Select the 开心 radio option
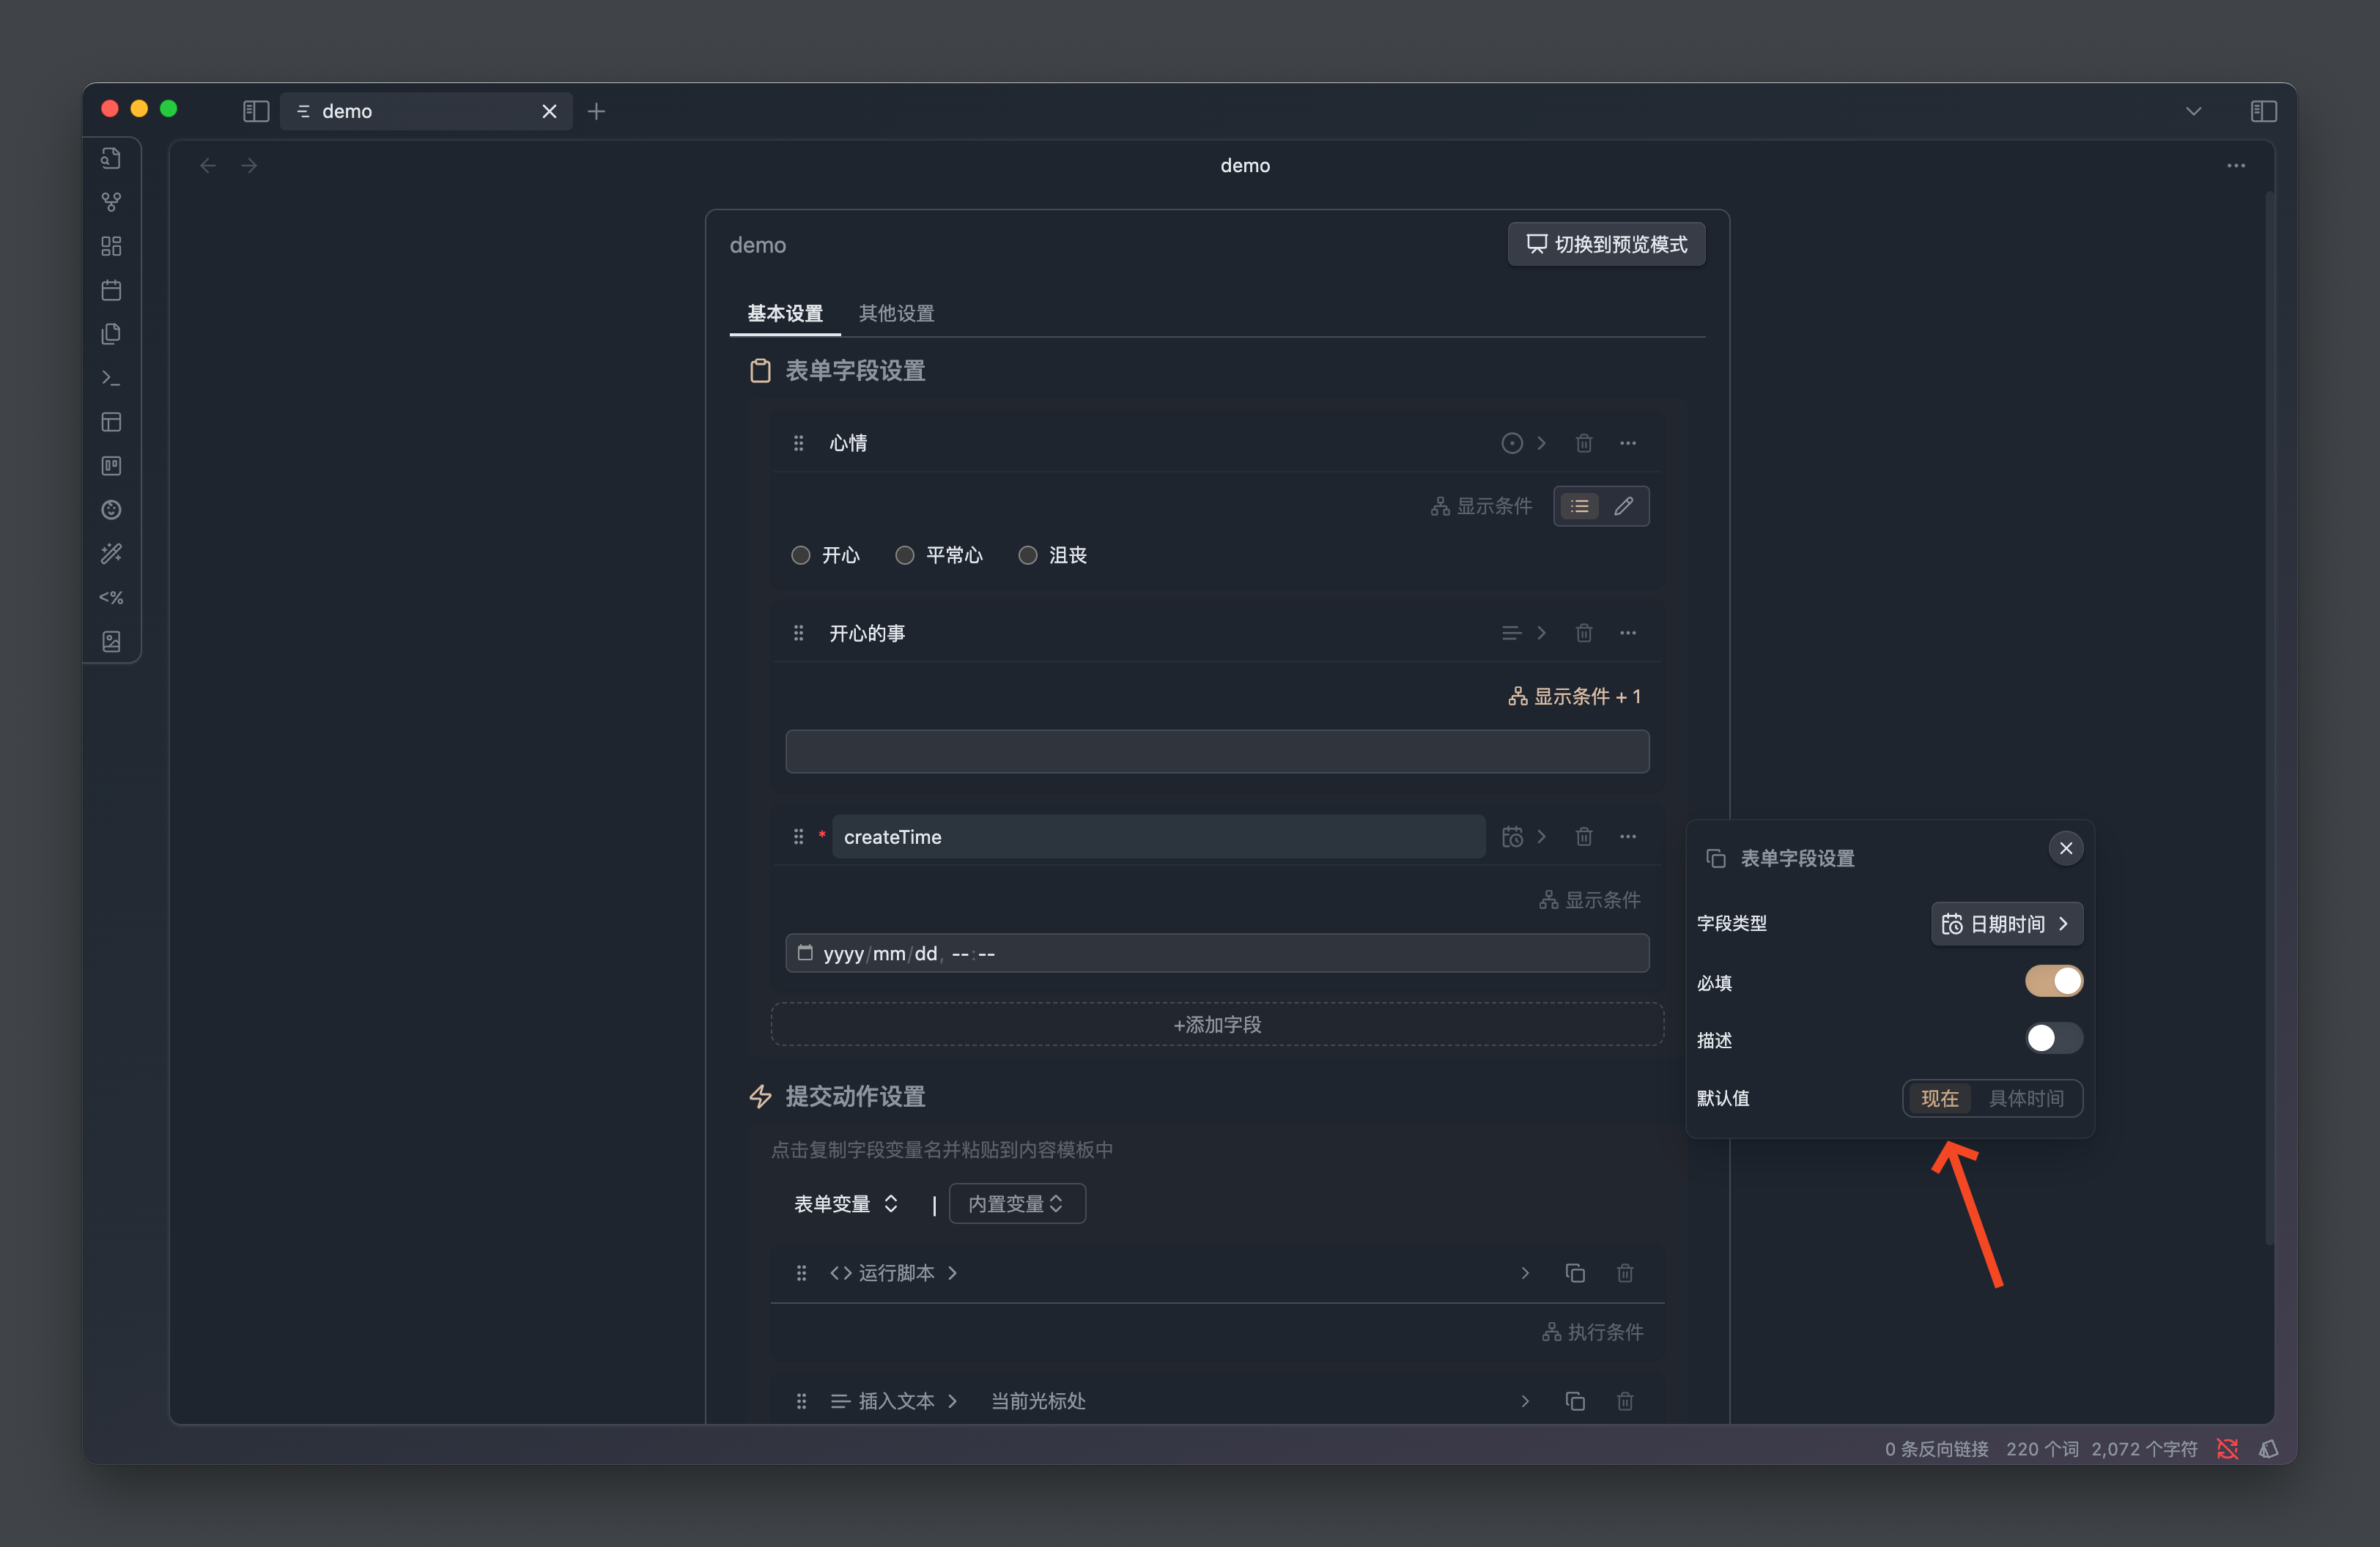This screenshot has height=1547, width=2380. [801, 556]
